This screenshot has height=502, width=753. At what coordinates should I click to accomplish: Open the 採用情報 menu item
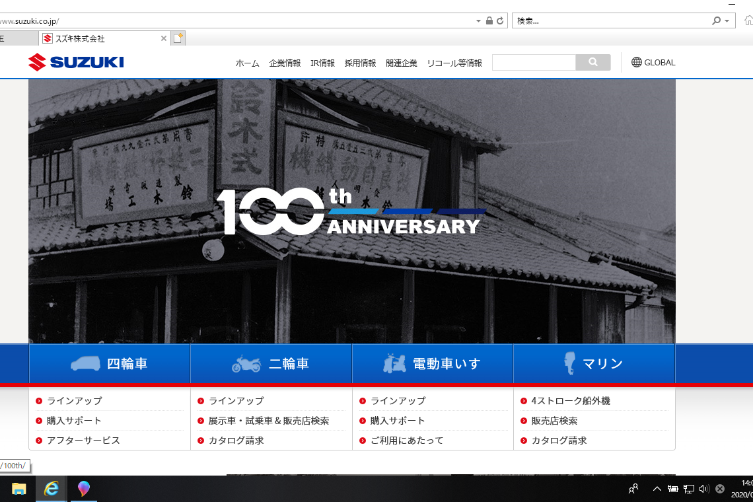(x=360, y=63)
